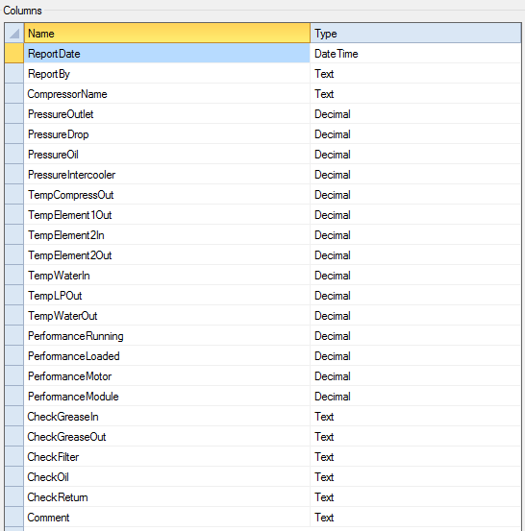Select the Comment name cell
This screenshot has width=525, height=531.
coord(167,517)
